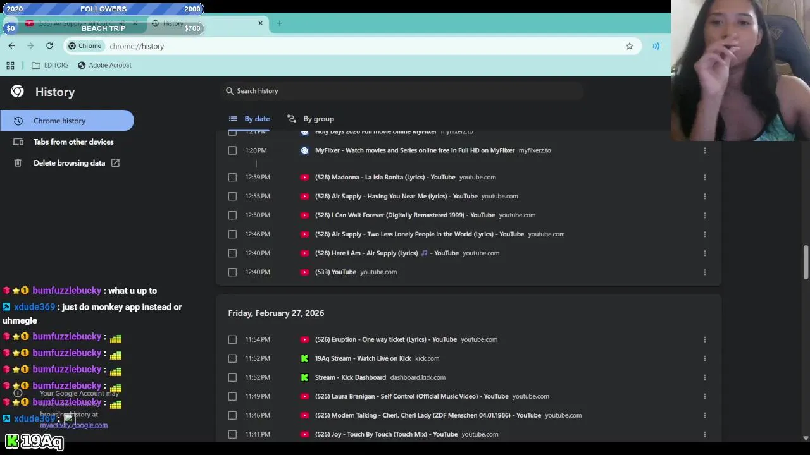Open a new tab with the plus button

coord(279,23)
